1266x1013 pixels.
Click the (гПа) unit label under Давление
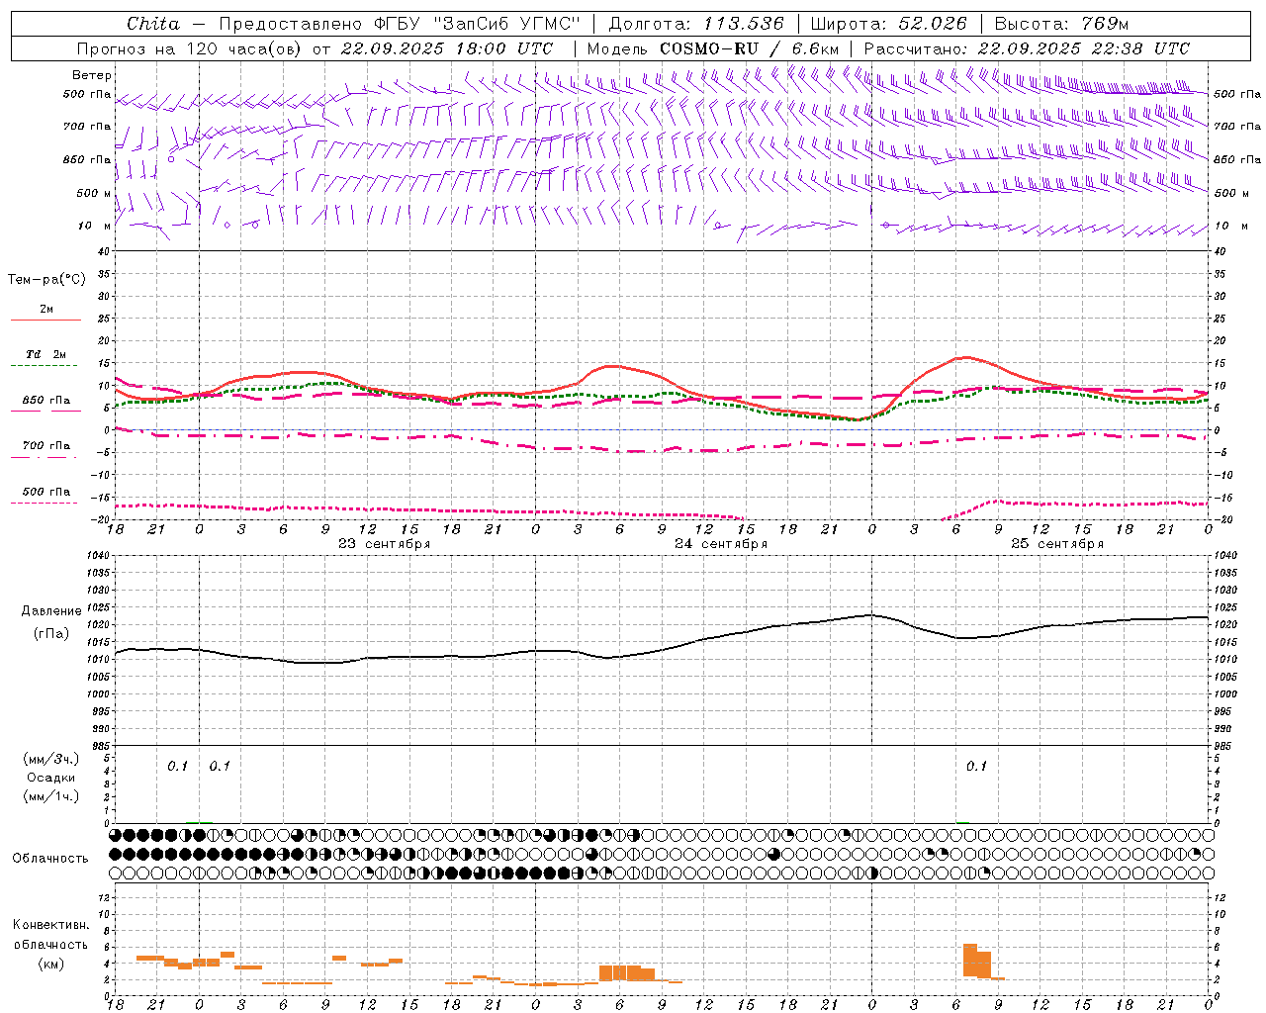coord(50,633)
